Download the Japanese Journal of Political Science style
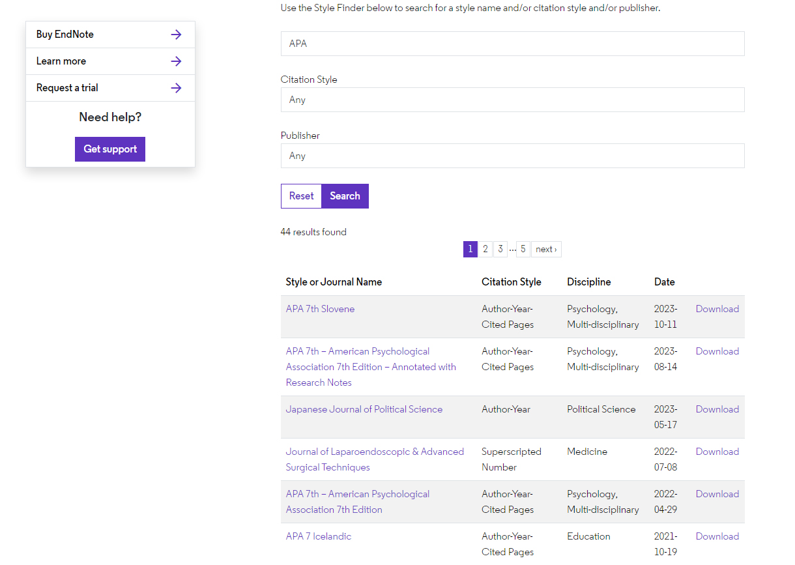 pyautogui.click(x=717, y=409)
